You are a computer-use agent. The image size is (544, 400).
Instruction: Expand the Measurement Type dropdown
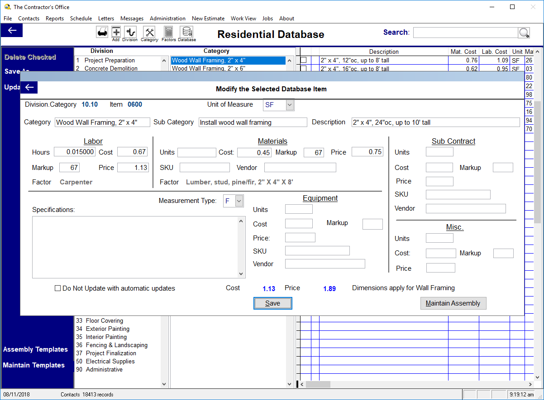(239, 201)
